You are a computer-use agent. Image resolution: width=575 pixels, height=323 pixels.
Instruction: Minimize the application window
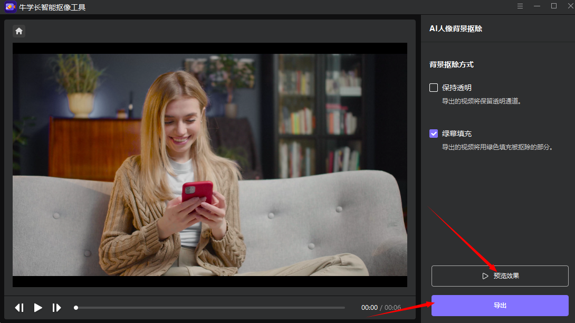[537, 6]
